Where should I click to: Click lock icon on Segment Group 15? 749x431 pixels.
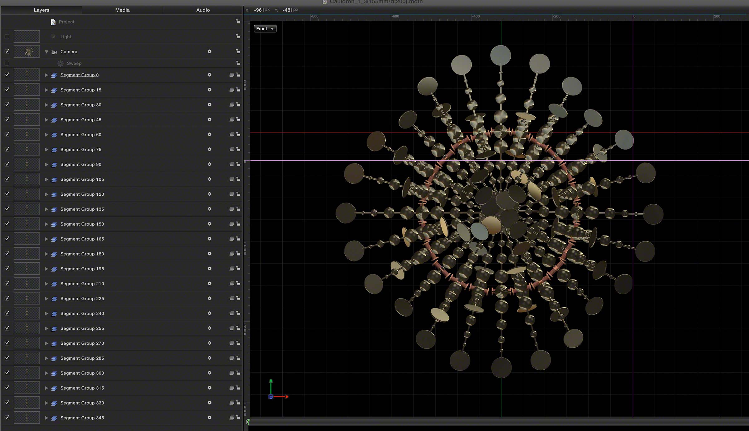(238, 90)
